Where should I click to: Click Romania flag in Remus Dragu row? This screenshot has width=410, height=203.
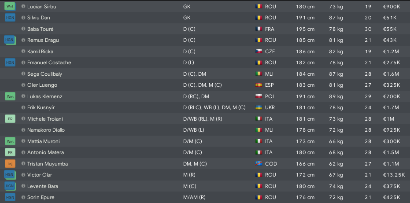click(259, 40)
